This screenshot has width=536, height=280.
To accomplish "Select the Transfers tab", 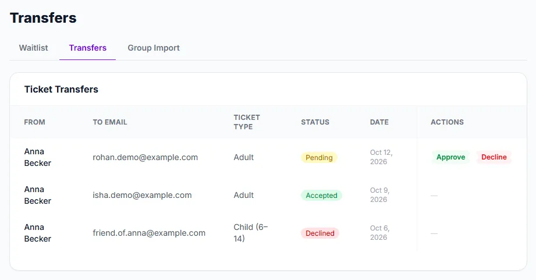I will [87, 48].
